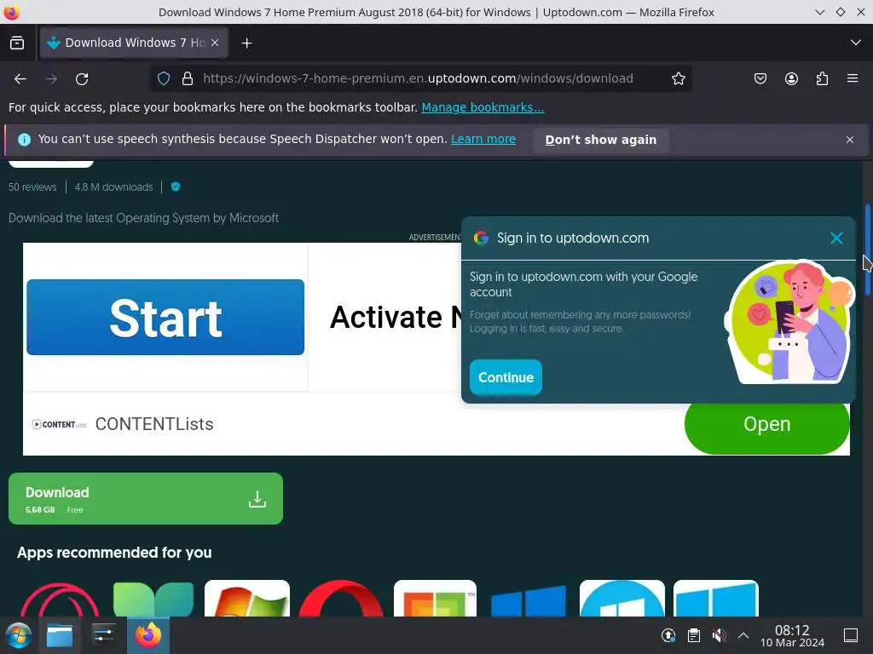Open Firefox View recent browsing icon

(x=17, y=43)
